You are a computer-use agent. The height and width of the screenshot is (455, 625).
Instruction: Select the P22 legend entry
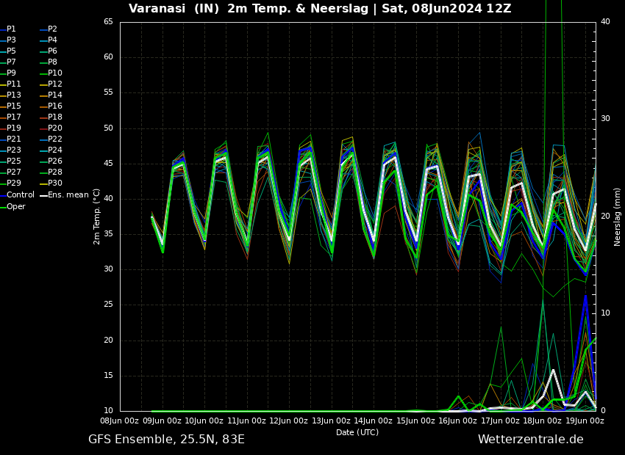point(54,139)
